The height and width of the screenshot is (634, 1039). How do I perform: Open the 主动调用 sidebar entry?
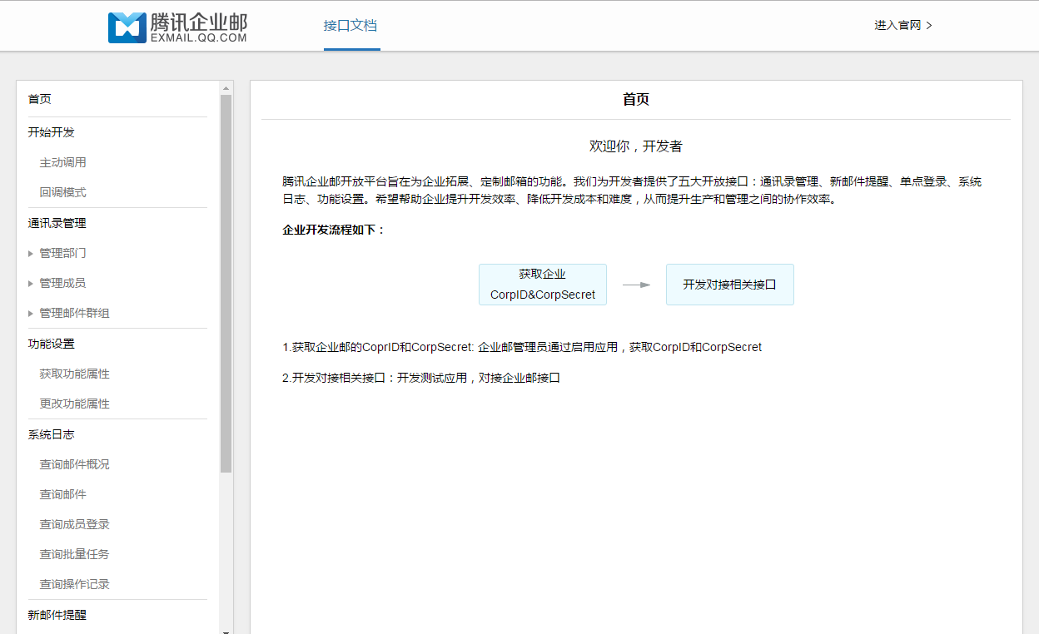[62, 162]
